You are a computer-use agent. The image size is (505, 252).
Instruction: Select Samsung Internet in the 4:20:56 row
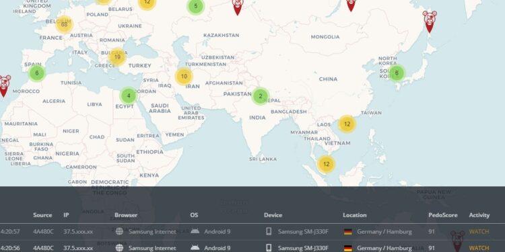152,248
